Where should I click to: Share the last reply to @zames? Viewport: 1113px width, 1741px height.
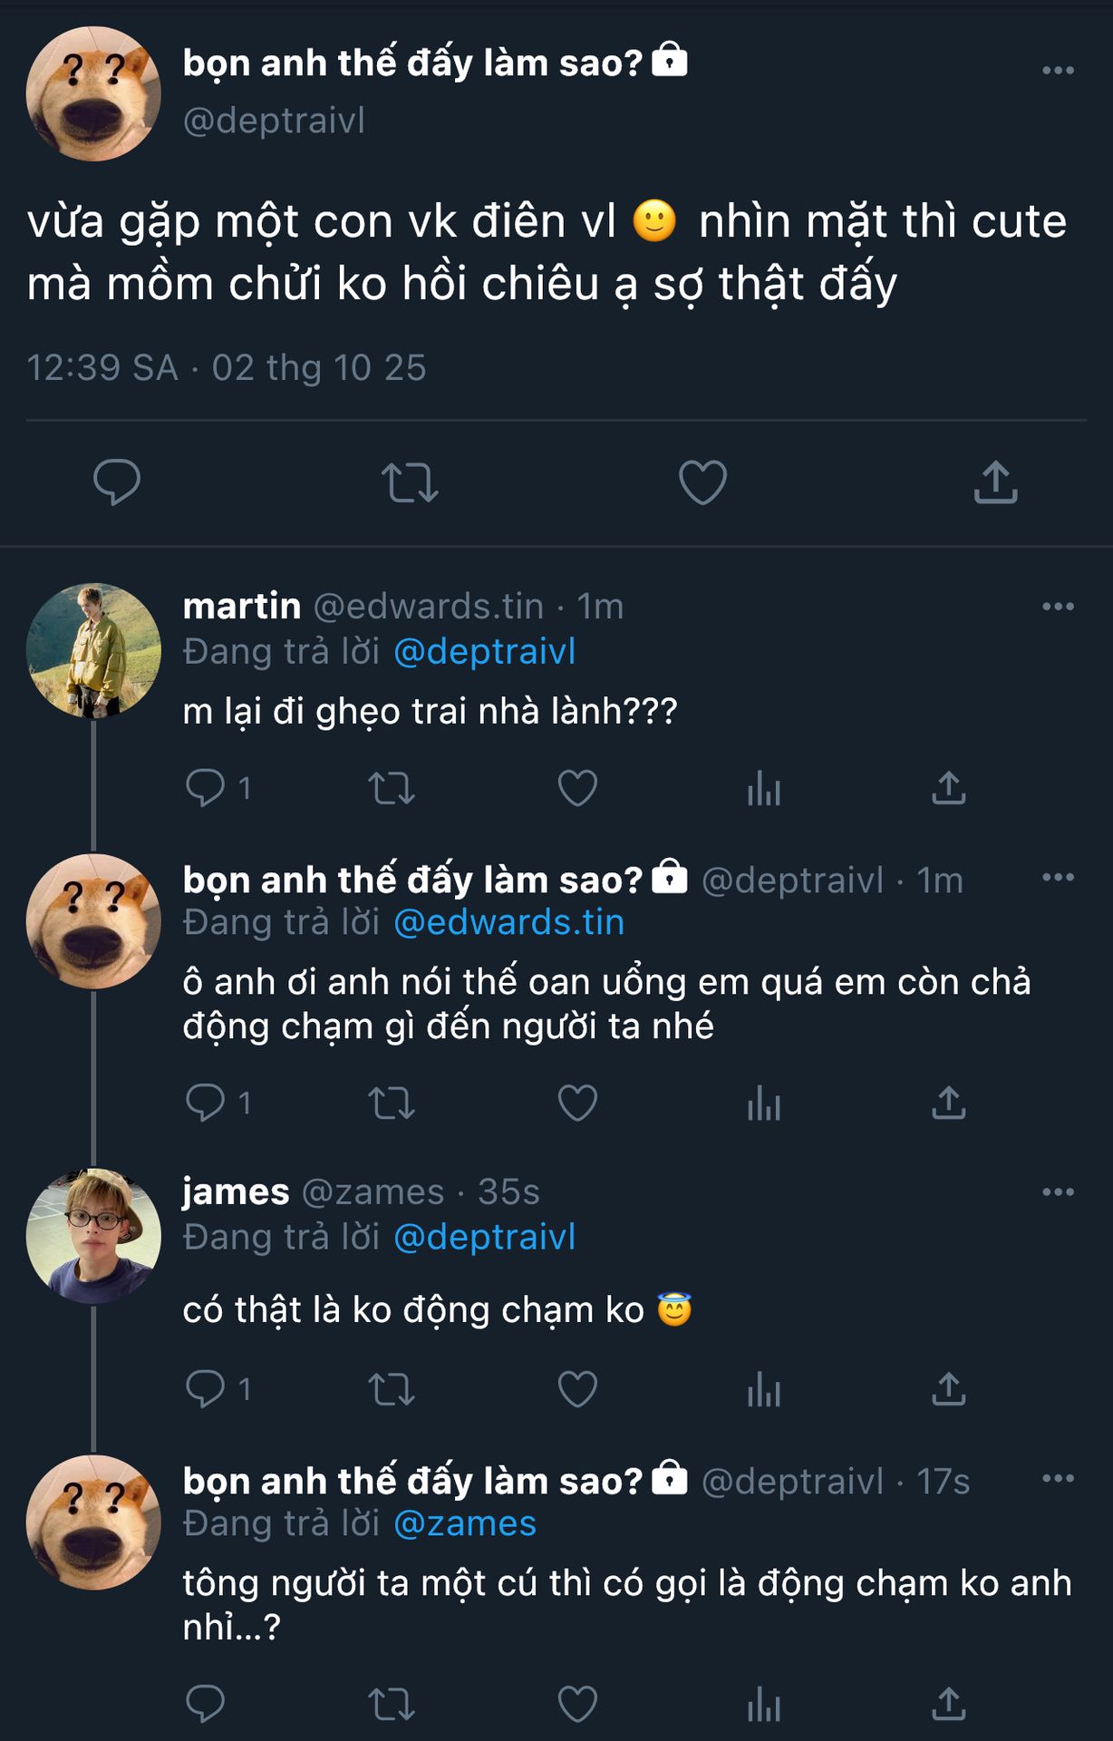(949, 1704)
